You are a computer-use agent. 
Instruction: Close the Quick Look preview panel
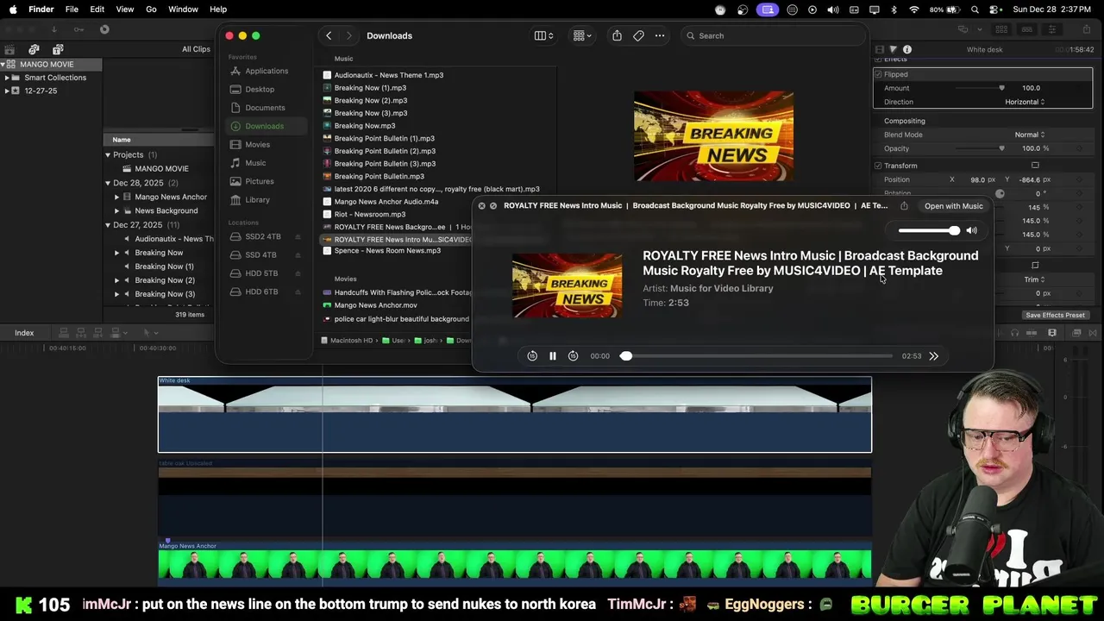coord(481,206)
